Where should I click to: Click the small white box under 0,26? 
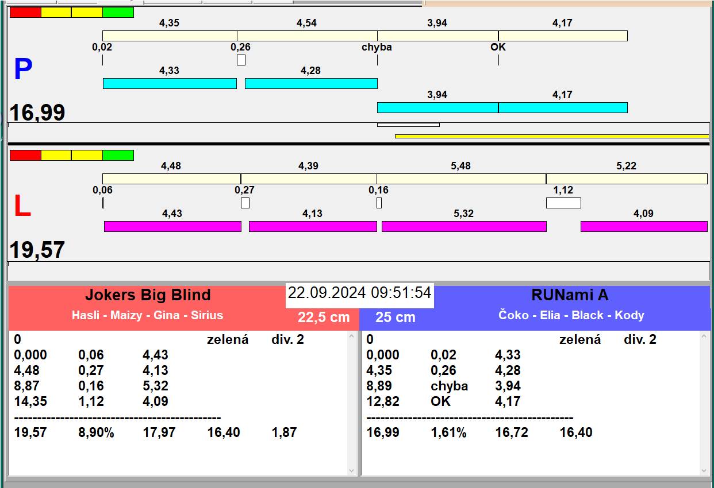click(241, 60)
